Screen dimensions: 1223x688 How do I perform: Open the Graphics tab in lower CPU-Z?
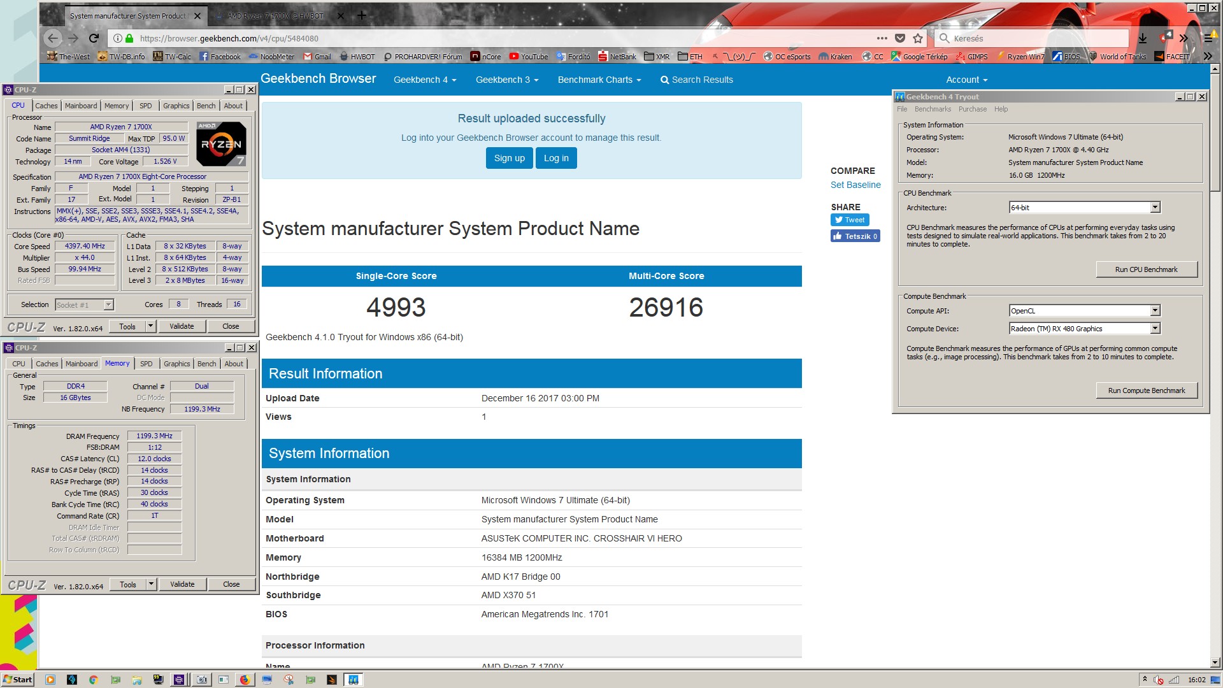(x=177, y=364)
